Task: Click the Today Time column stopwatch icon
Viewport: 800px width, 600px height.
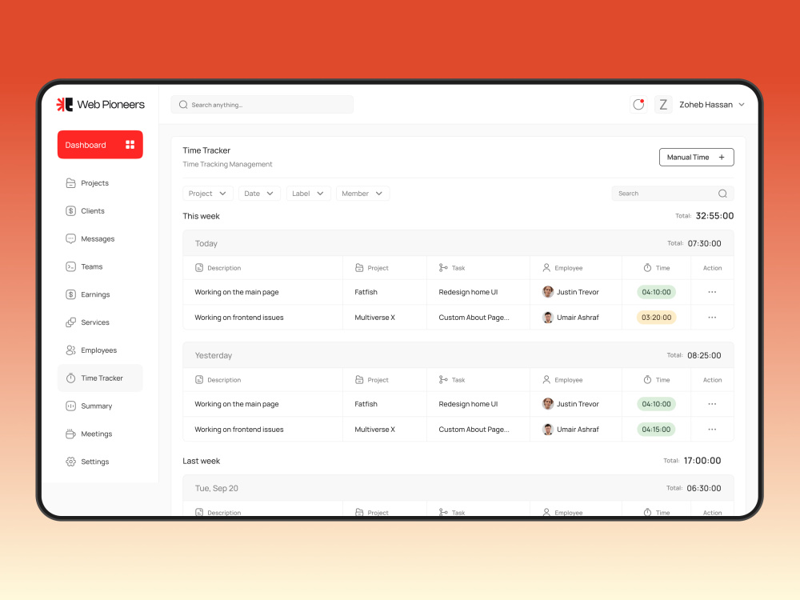Action: click(x=647, y=268)
